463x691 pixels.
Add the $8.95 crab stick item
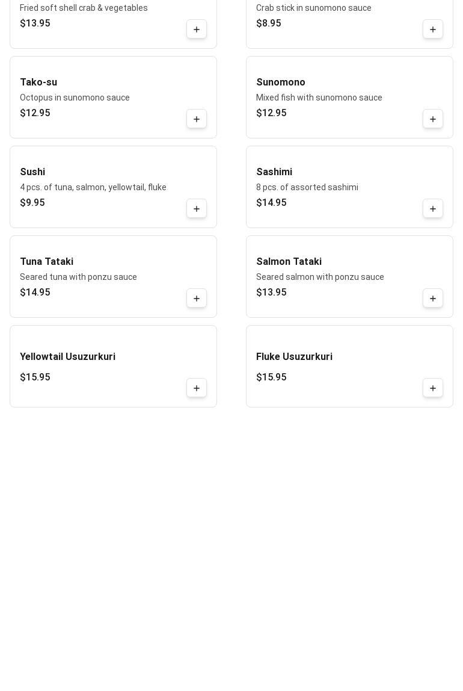[433, 29]
